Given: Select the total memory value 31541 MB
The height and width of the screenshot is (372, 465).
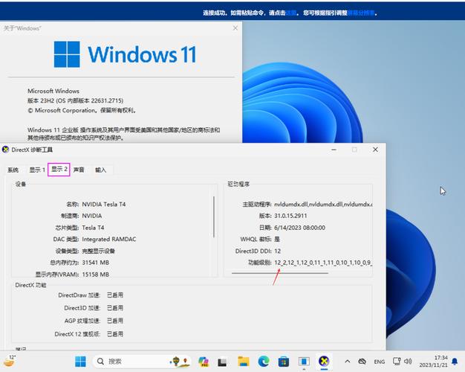Looking at the screenshot, I should [x=96, y=263].
